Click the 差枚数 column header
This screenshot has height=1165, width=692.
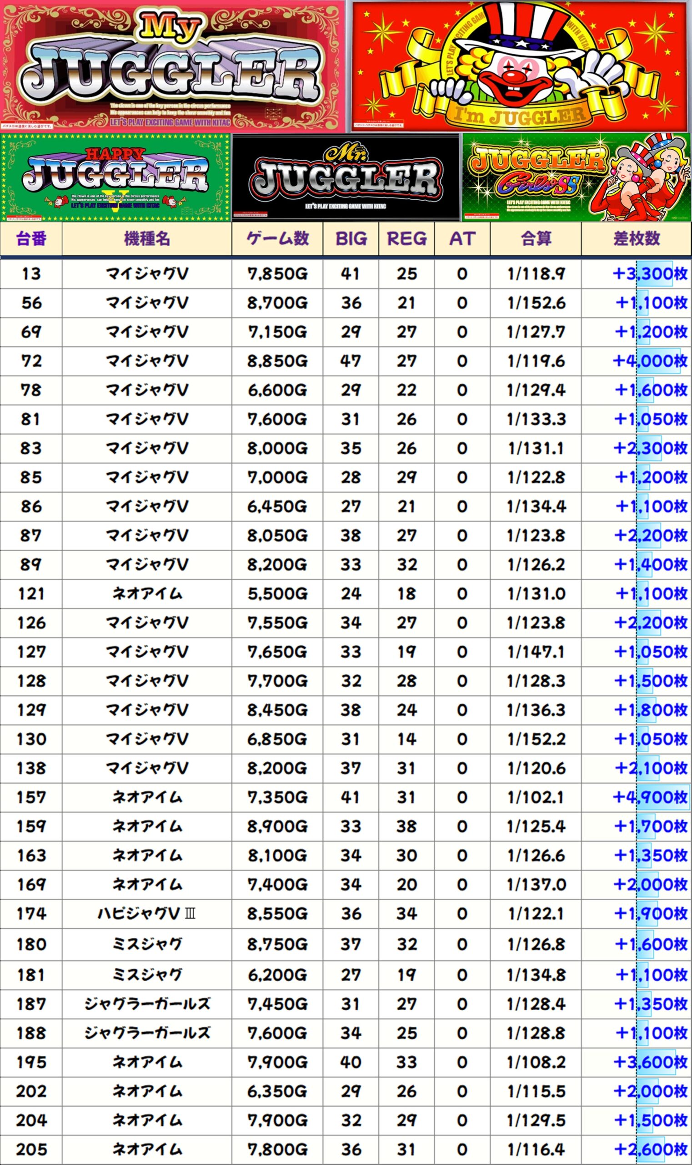tap(637, 239)
